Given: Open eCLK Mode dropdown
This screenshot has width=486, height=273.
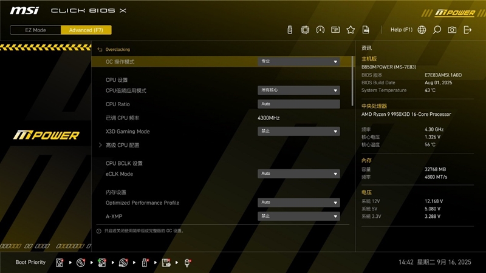Looking at the screenshot, I should coord(299,174).
